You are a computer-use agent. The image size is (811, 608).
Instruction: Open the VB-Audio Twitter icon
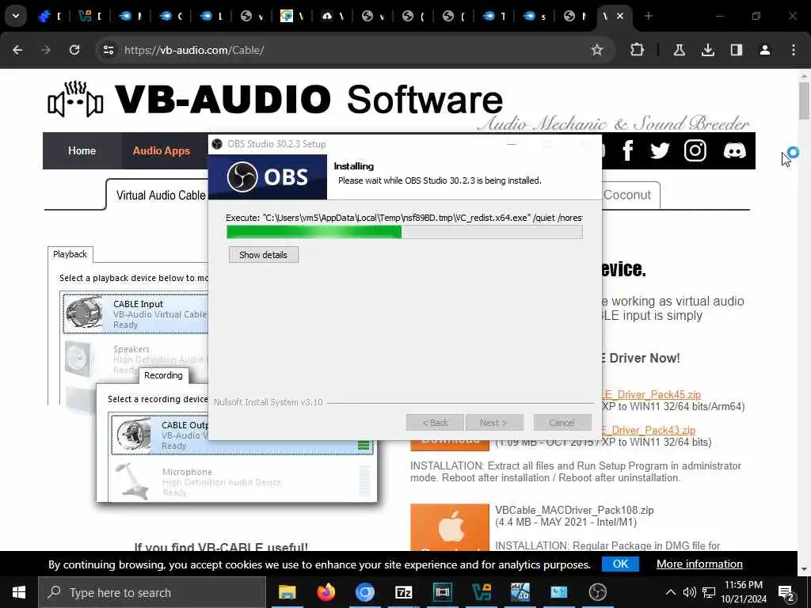pos(660,151)
